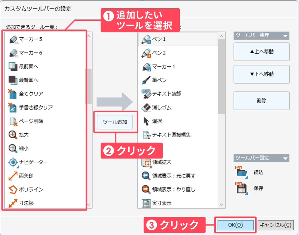Select the 消しゴム eraser icon
Viewport: 299px width, 235px height.
point(146,108)
